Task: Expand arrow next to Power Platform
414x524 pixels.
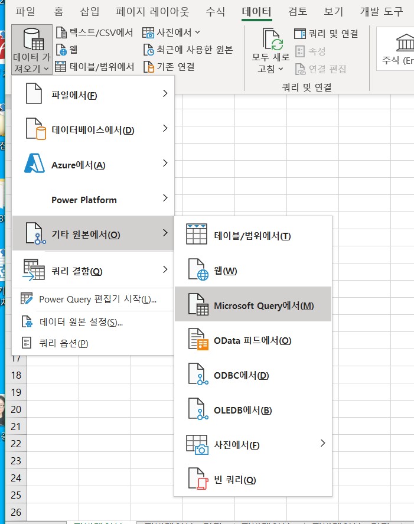Action: click(165, 197)
